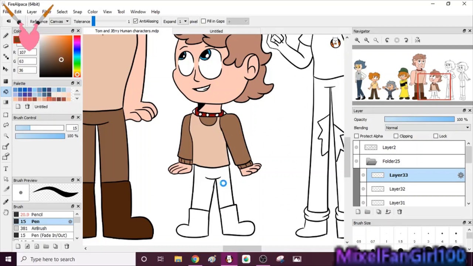Switch to the Untitled canvas tab

point(216,31)
